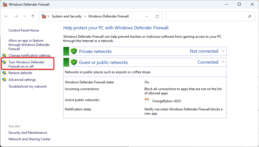
Task: Select Windows Defender Firewall breadcrumb
Action: [x=108, y=16]
